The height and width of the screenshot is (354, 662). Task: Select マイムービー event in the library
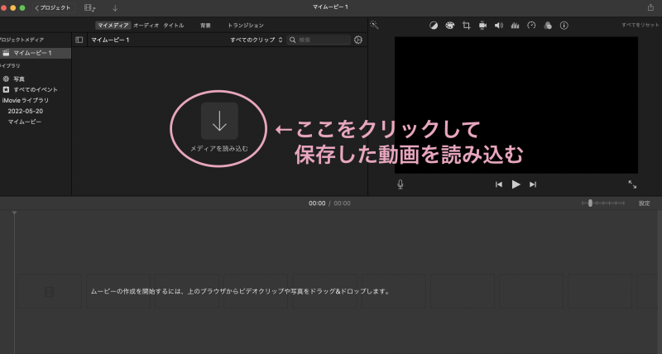point(25,122)
